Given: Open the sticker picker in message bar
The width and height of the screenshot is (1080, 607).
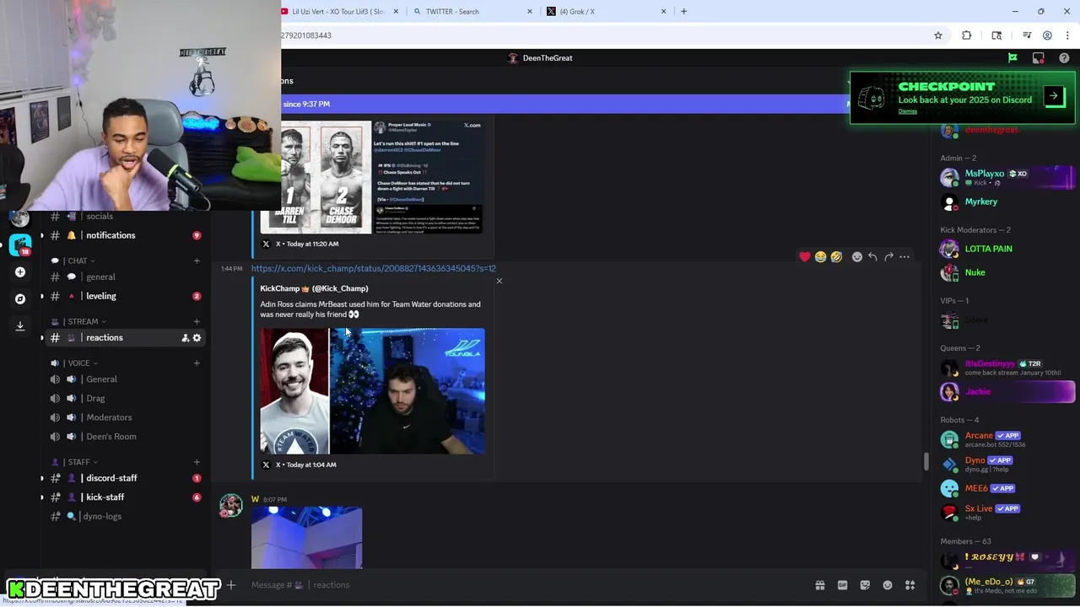Looking at the screenshot, I should pos(865,585).
